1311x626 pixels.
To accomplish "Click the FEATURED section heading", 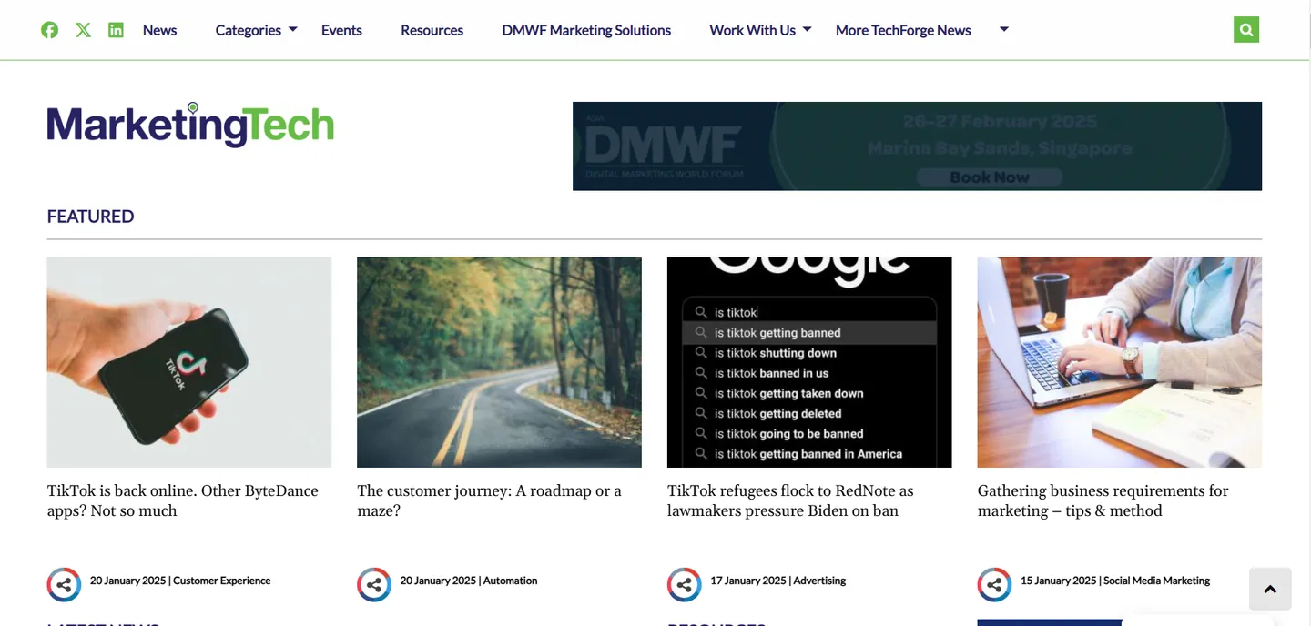I will (90, 217).
